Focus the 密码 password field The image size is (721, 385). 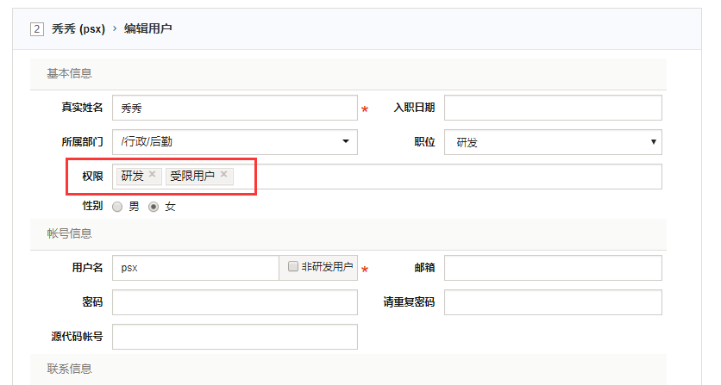[x=235, y=302]
